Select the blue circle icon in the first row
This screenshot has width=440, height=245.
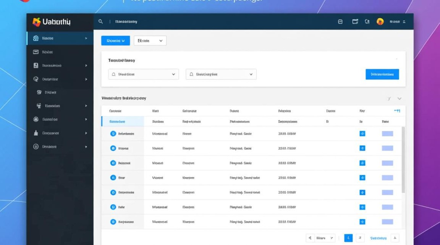[113, 134]
